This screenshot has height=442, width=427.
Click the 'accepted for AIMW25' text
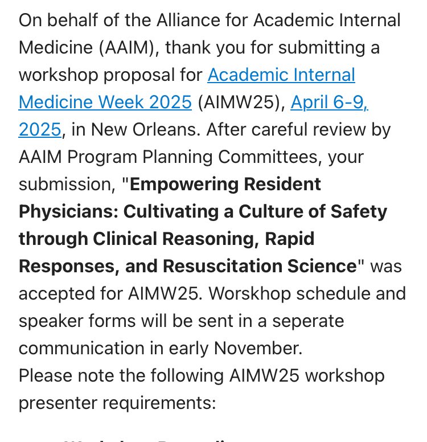pos(108,293)
